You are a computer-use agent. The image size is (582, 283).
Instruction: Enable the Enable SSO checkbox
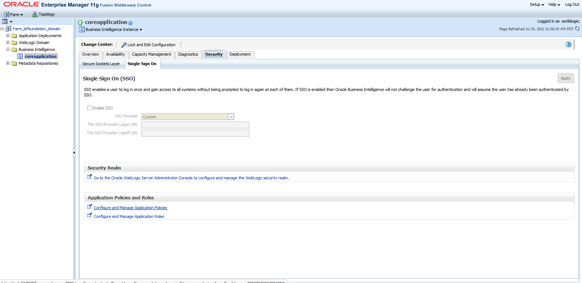click(89, 108)
